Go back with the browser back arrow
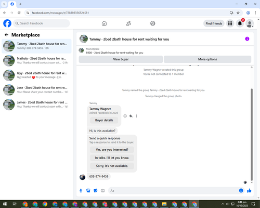This screenshot has height=208, width=260. coord(5,13)
